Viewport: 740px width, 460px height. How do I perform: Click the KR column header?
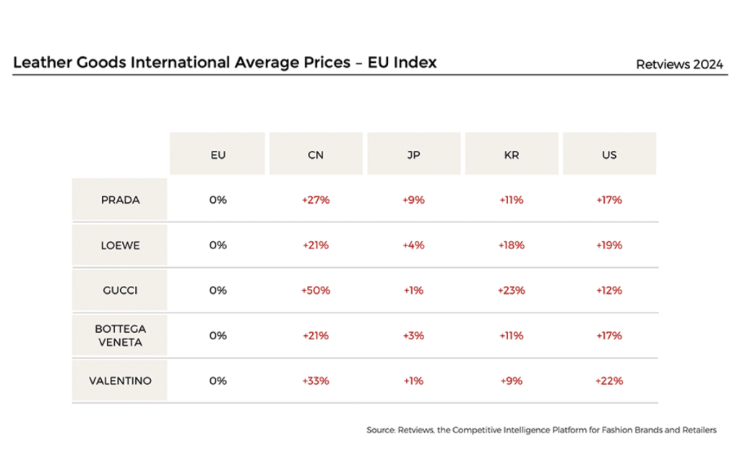(512, 155)
